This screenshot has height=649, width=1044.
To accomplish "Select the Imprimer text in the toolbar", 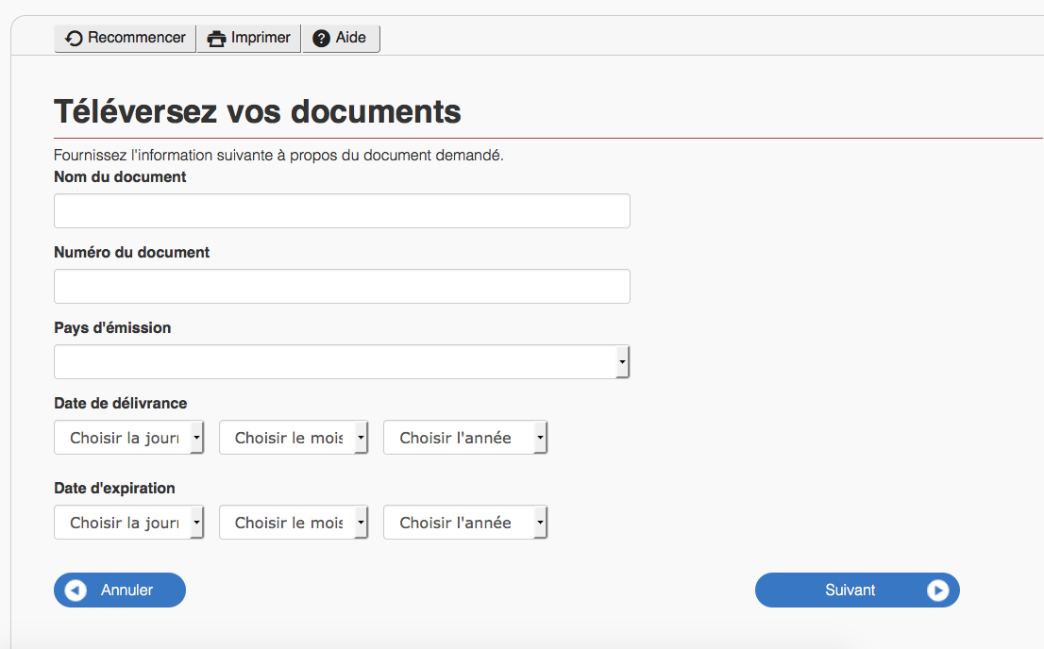I will point(261,38).
